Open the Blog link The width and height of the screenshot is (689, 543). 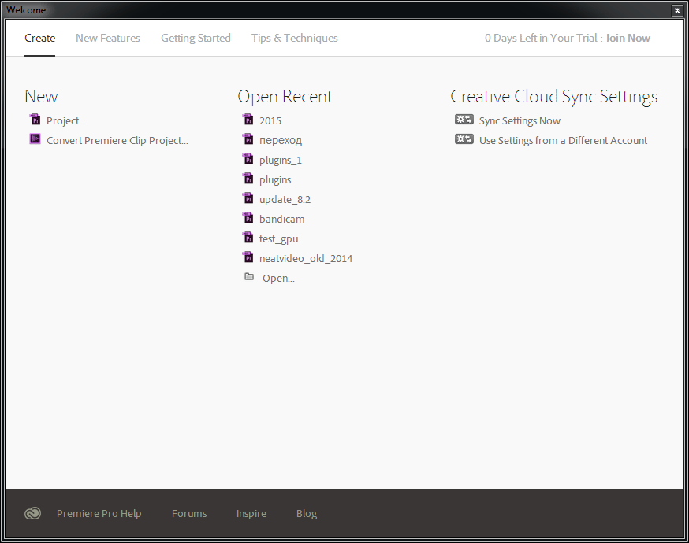point(307,513)
